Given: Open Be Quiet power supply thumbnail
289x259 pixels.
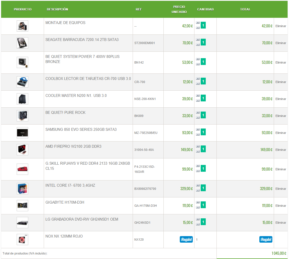Looking at the screenshot, I should coord(22,62).
